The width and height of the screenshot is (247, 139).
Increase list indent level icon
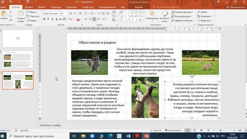tap(103, 14)
